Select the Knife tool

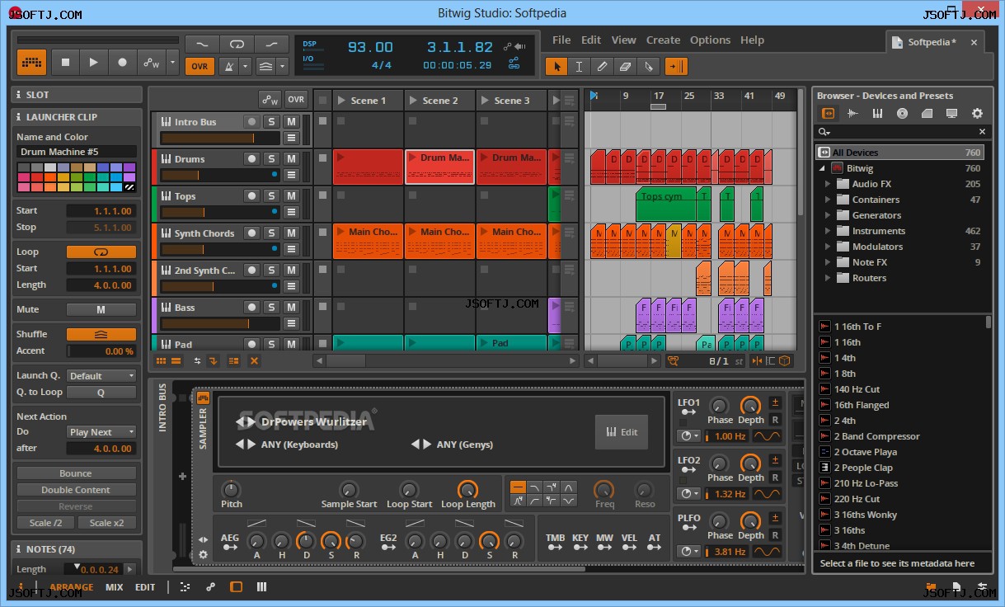[x=649, y=67]
